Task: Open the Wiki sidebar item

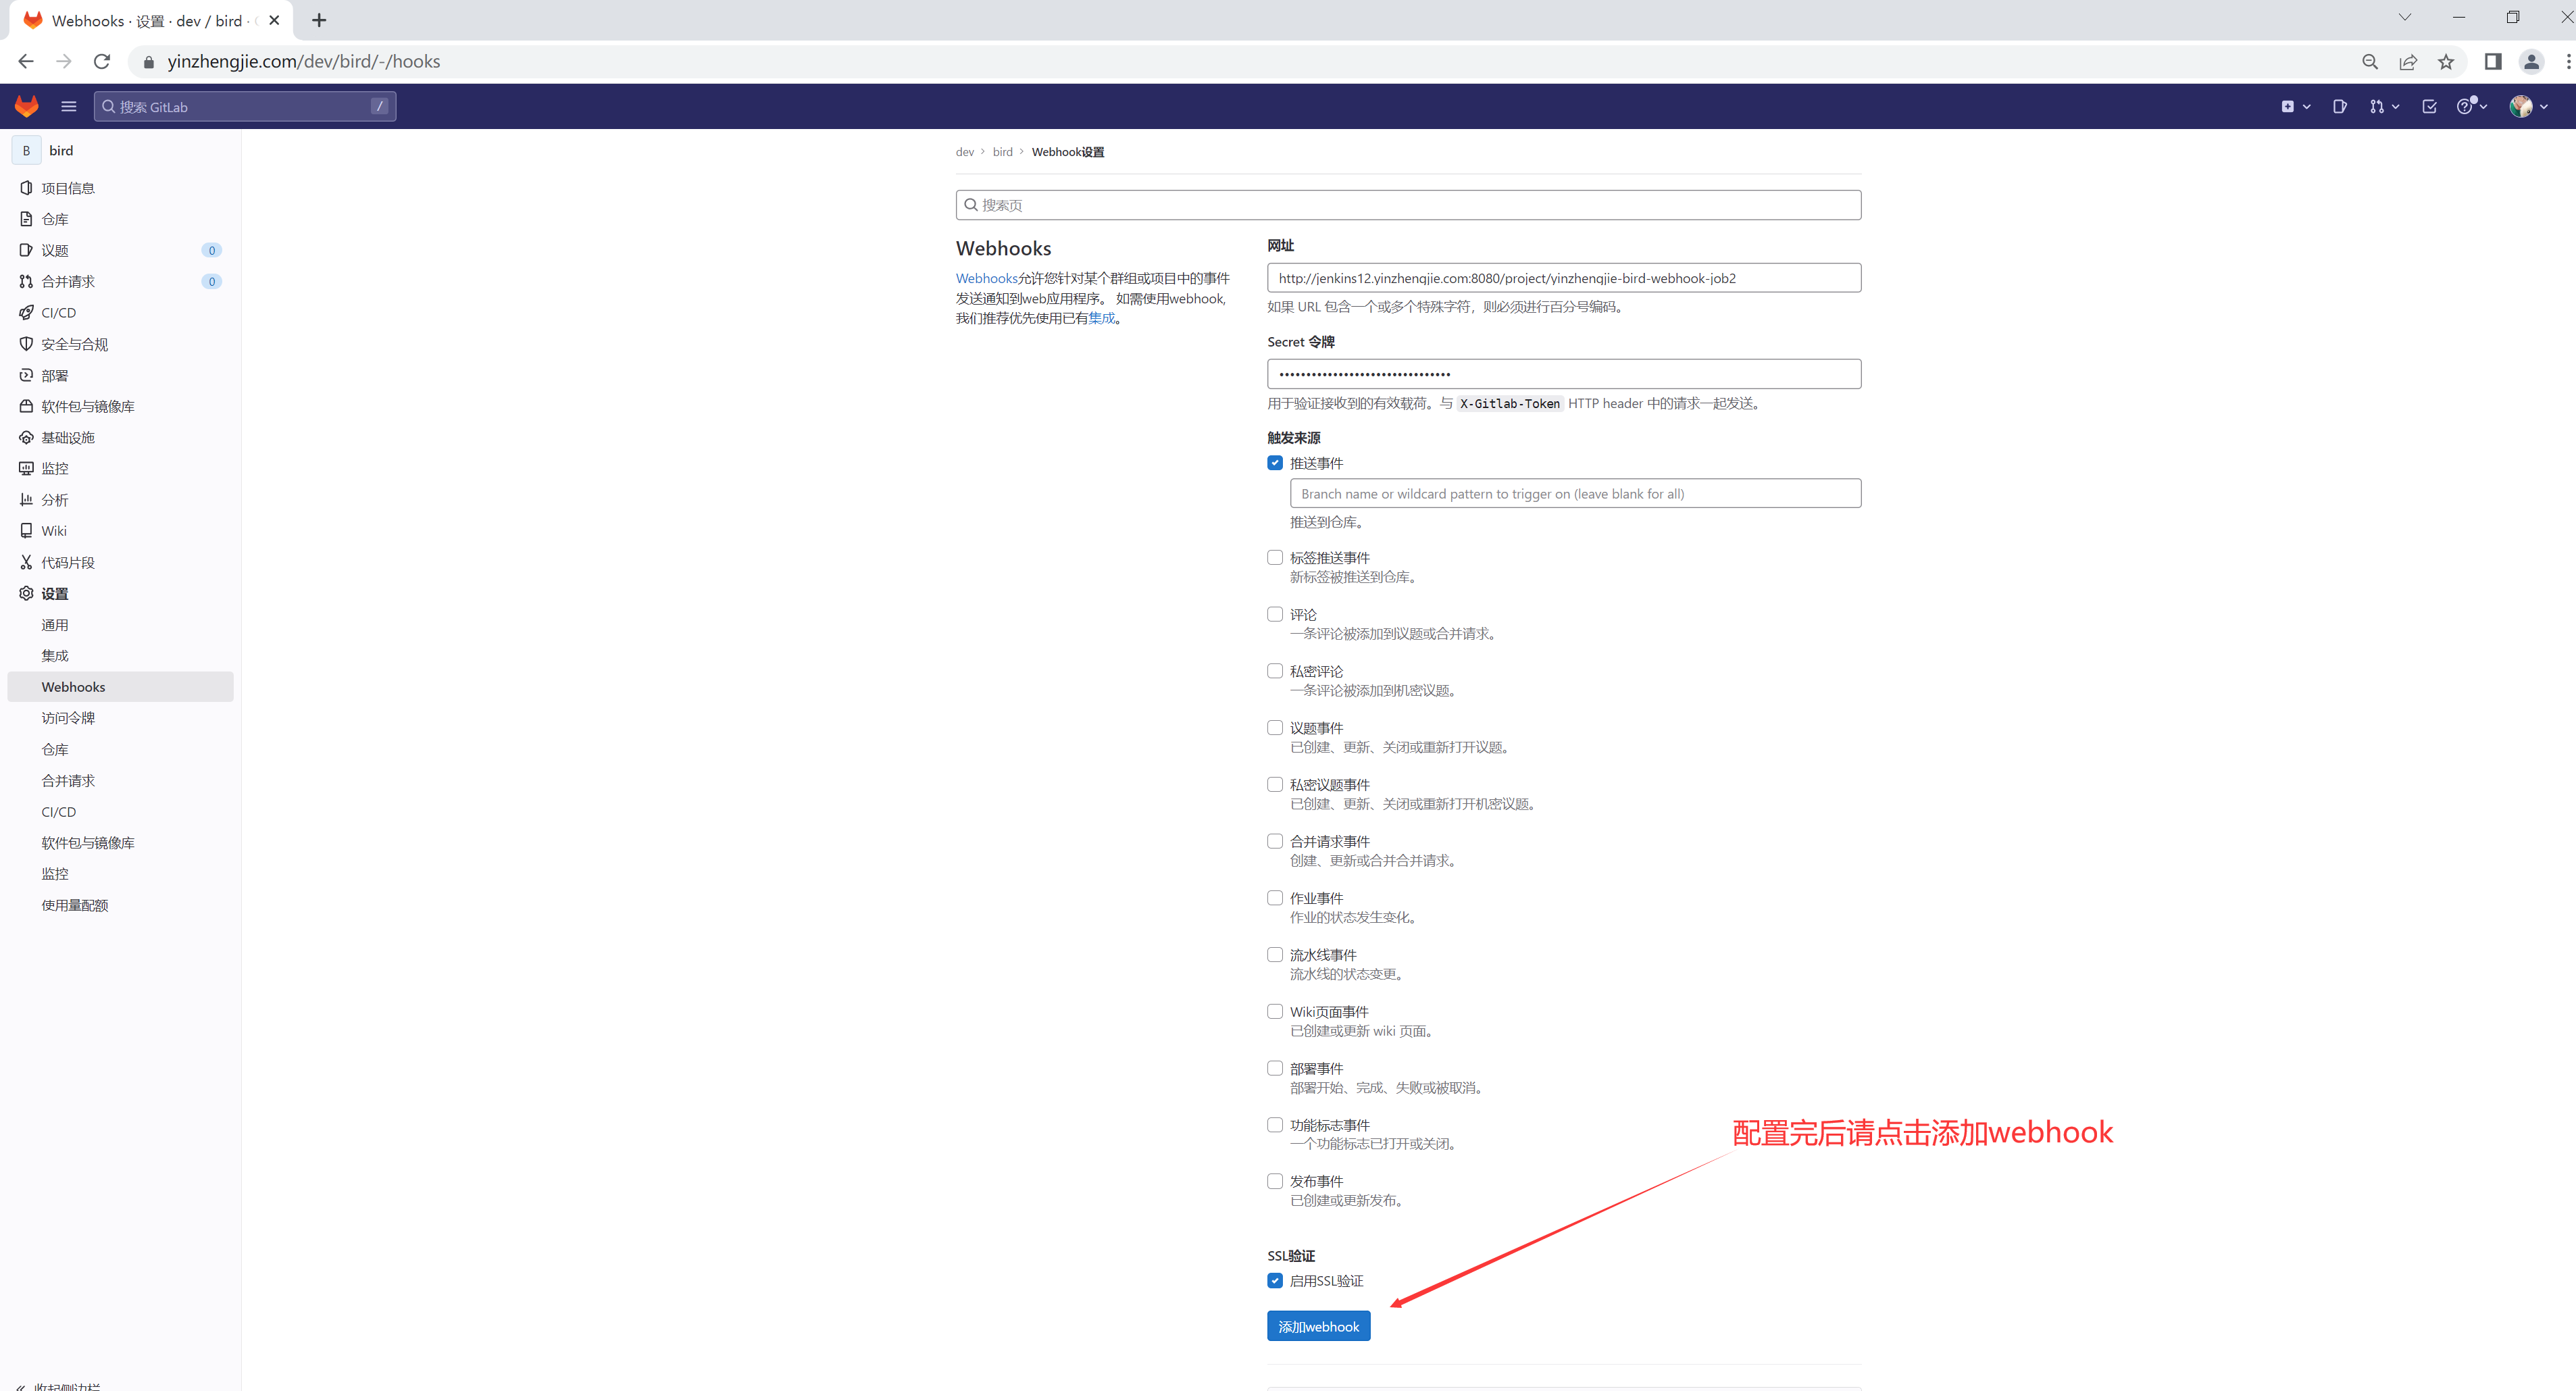Action: [54, 531]
